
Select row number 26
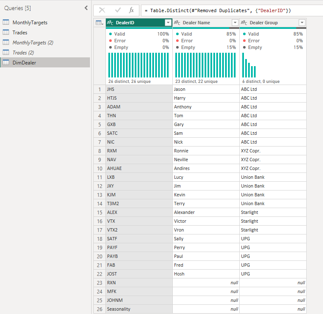coord(100,309)
